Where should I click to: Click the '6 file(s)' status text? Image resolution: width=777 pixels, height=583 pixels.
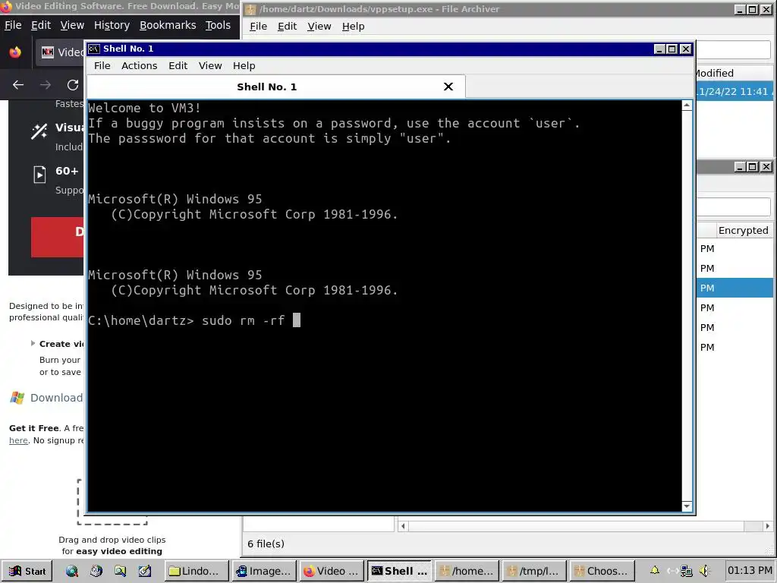coord(266,544)
